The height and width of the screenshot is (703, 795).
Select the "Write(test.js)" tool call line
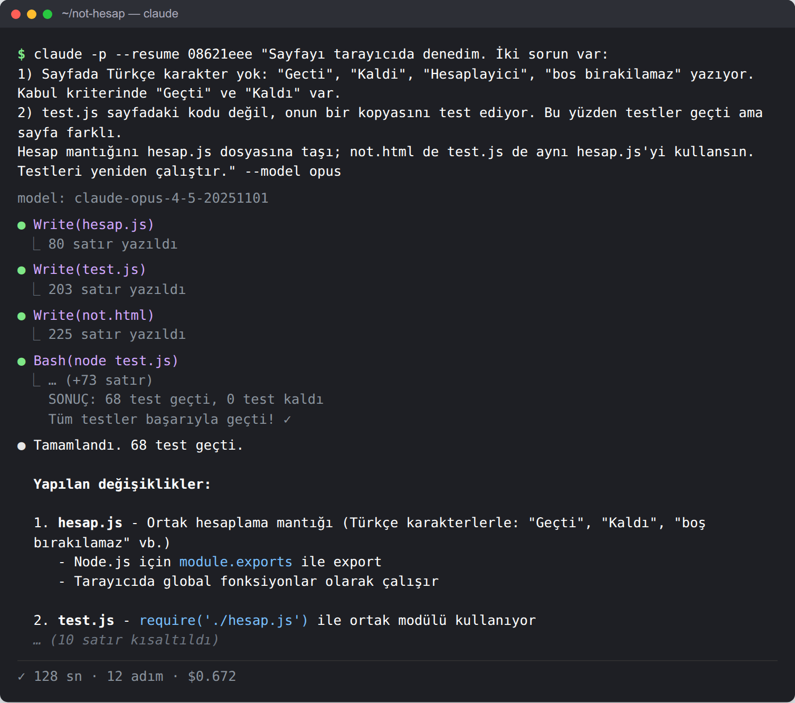click(89, 270)
